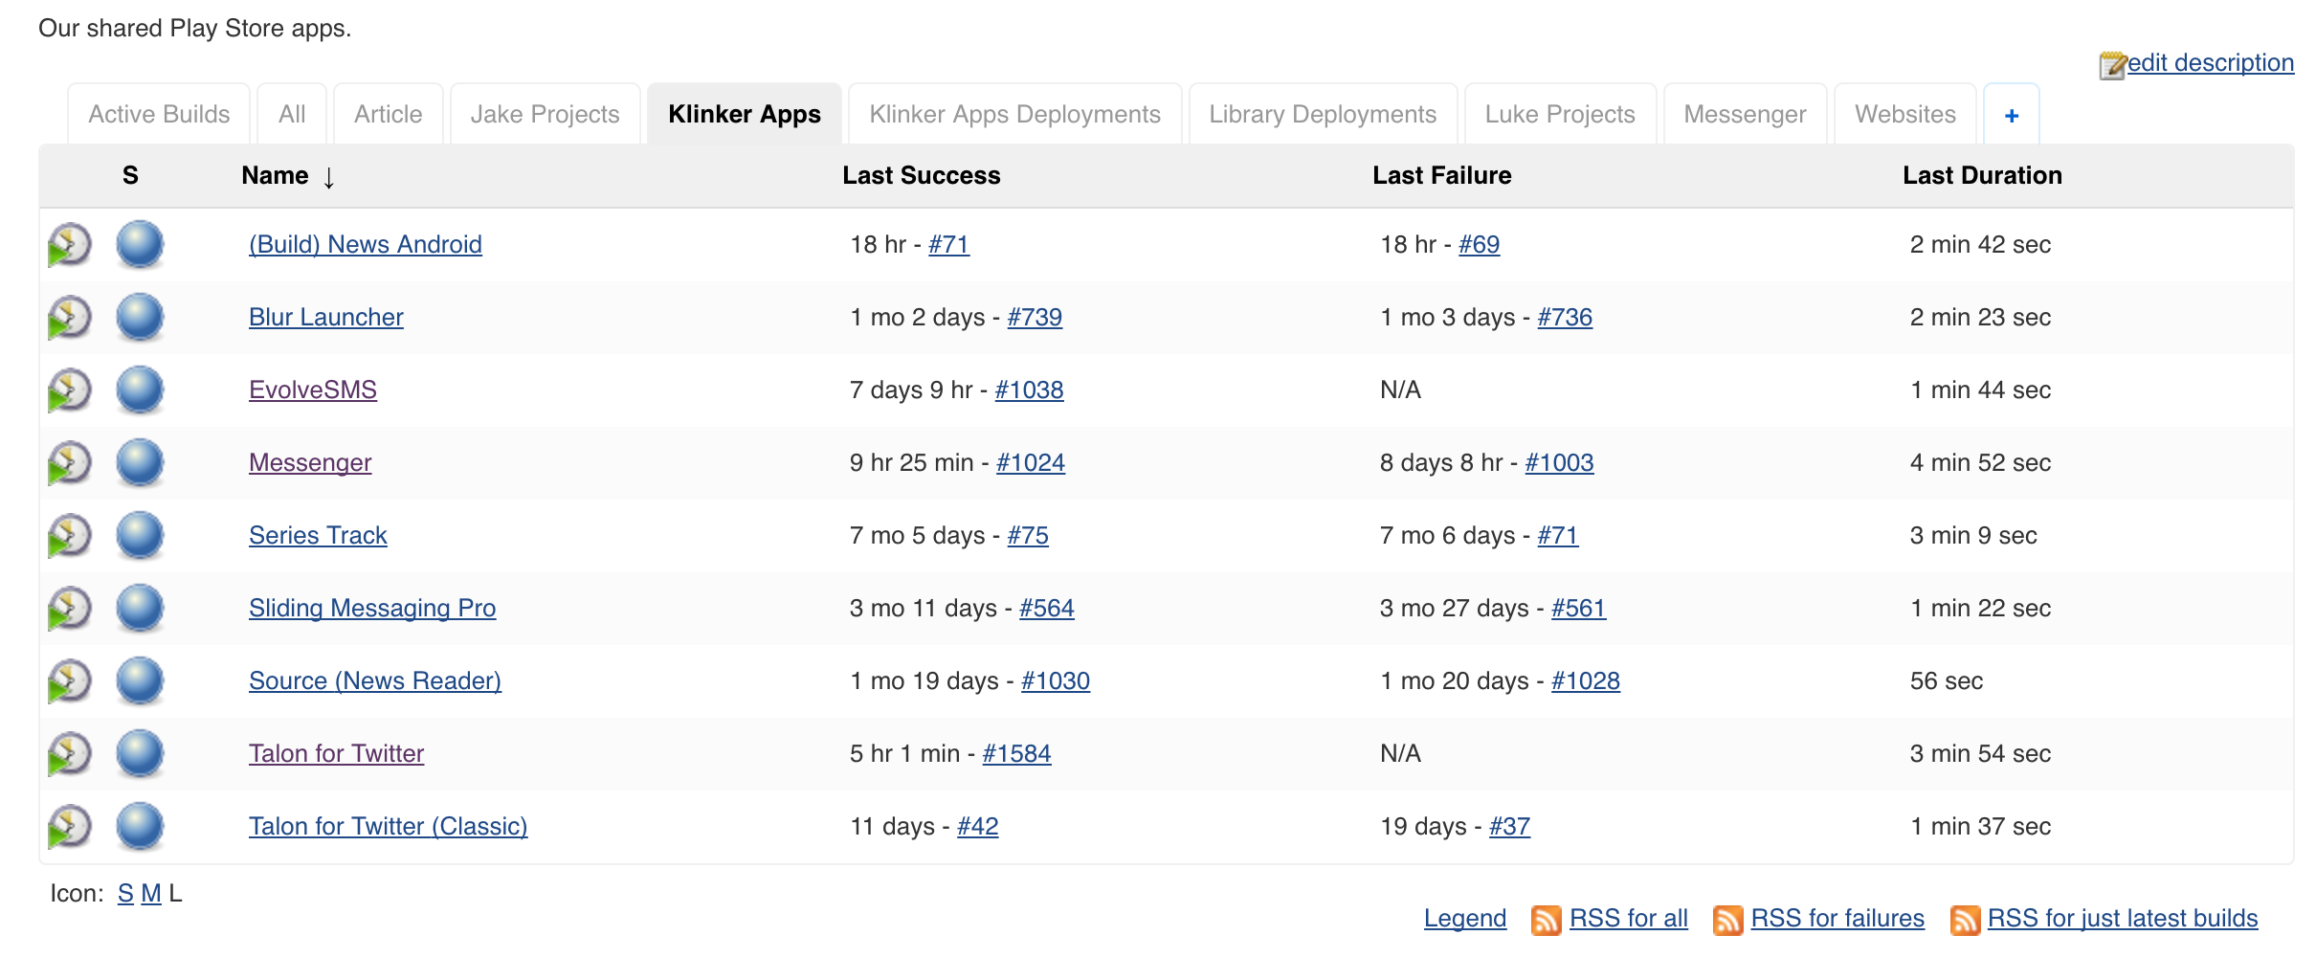This screenshot has height=980, width=2316.
Task: Click blue status ball of Blur Launcher
Action: tap(140, 317)
